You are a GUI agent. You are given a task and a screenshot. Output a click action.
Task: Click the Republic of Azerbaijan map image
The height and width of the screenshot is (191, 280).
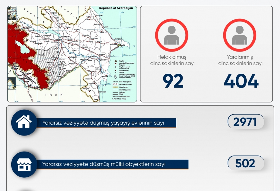(x=72, y=54)
